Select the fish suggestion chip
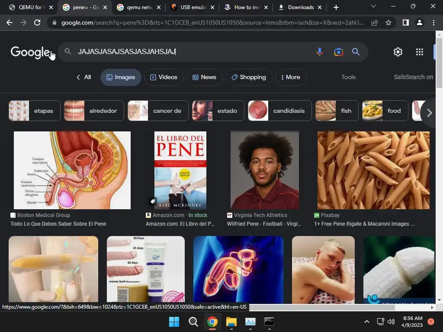This screenshot has height=332, width=443. click(x=337, y=111)
